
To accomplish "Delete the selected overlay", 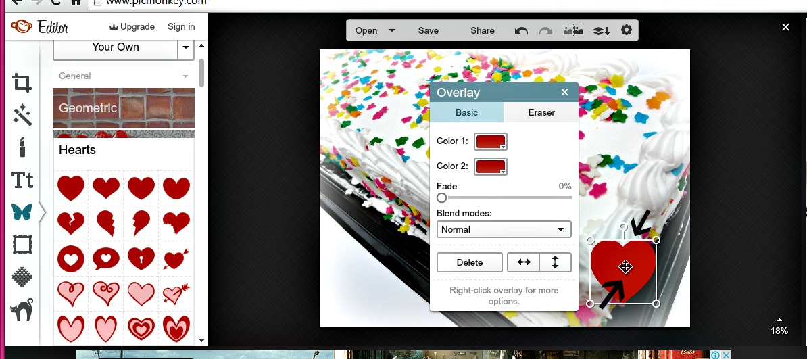I will (469, 262).
